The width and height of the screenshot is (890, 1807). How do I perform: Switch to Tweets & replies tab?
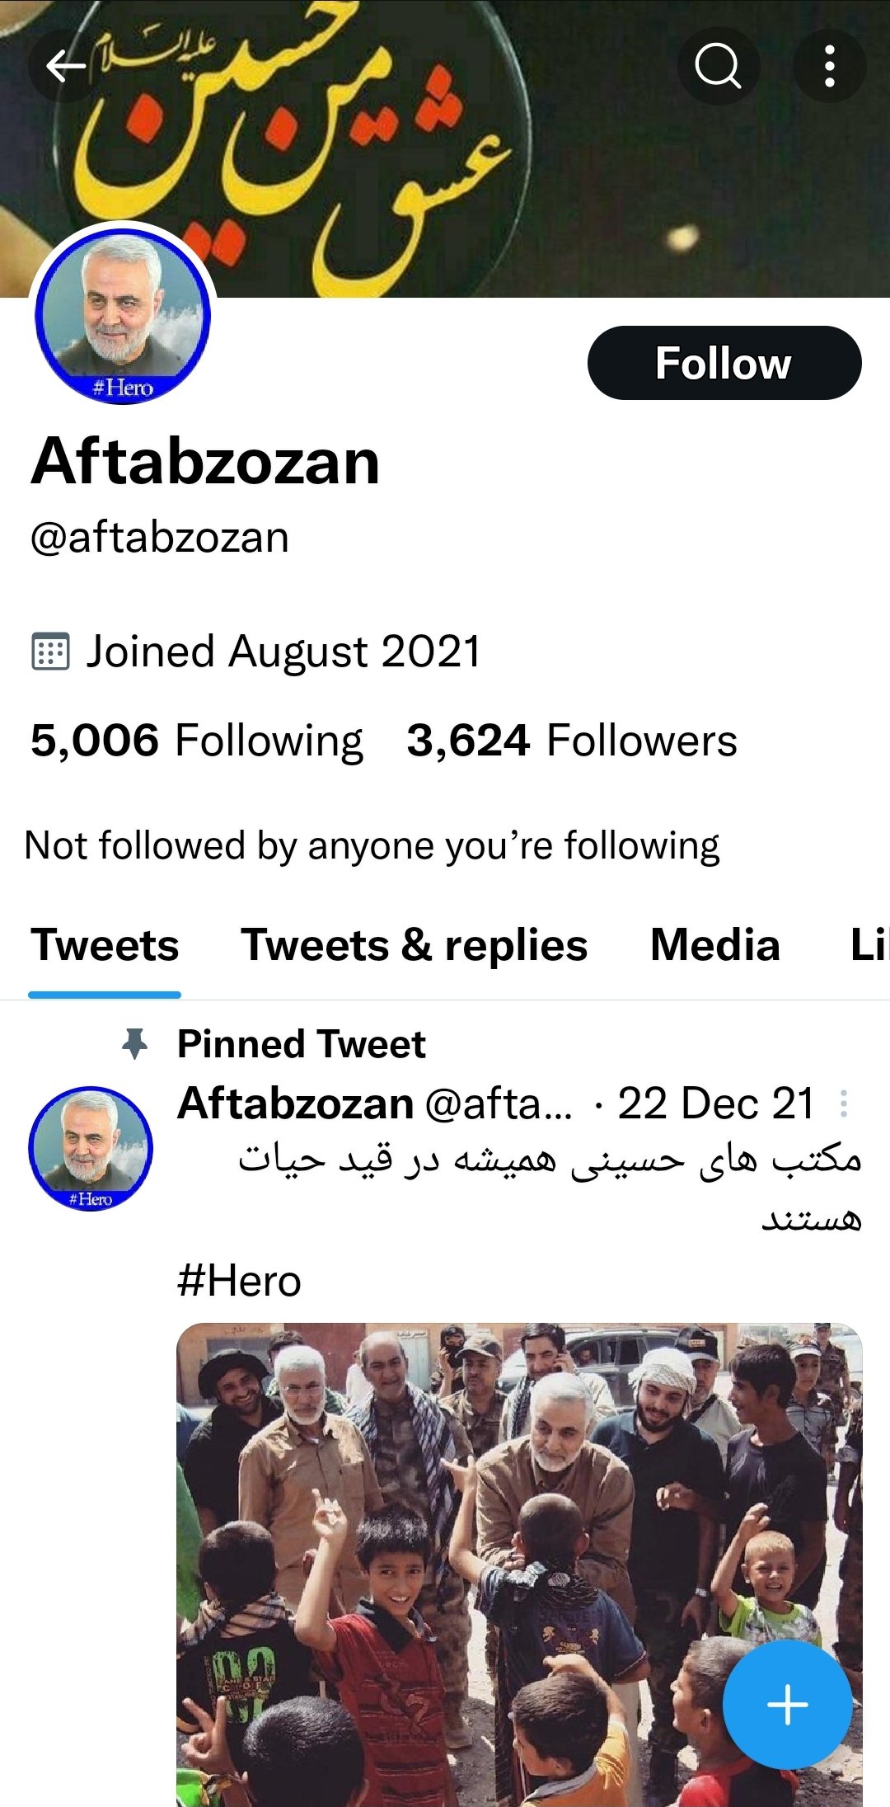click(415, 945)
